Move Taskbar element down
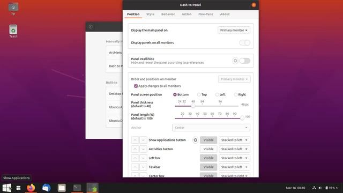343x193 pixels. pyautogui.click(x=143, y=167)
